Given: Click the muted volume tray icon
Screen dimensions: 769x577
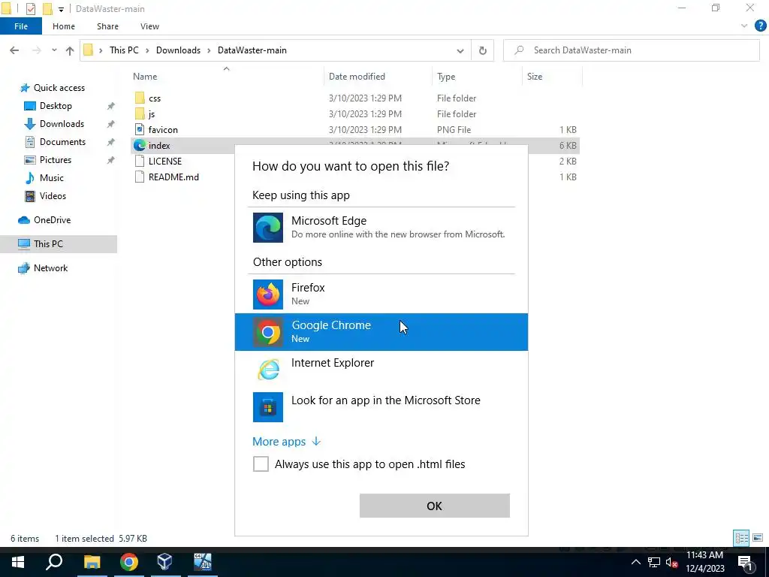Looking at the screenshot, I should point(672,563).
